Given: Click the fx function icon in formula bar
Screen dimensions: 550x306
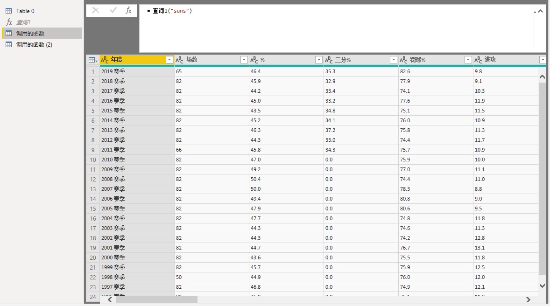Looking at the screenshot, I should coord(129,11).
